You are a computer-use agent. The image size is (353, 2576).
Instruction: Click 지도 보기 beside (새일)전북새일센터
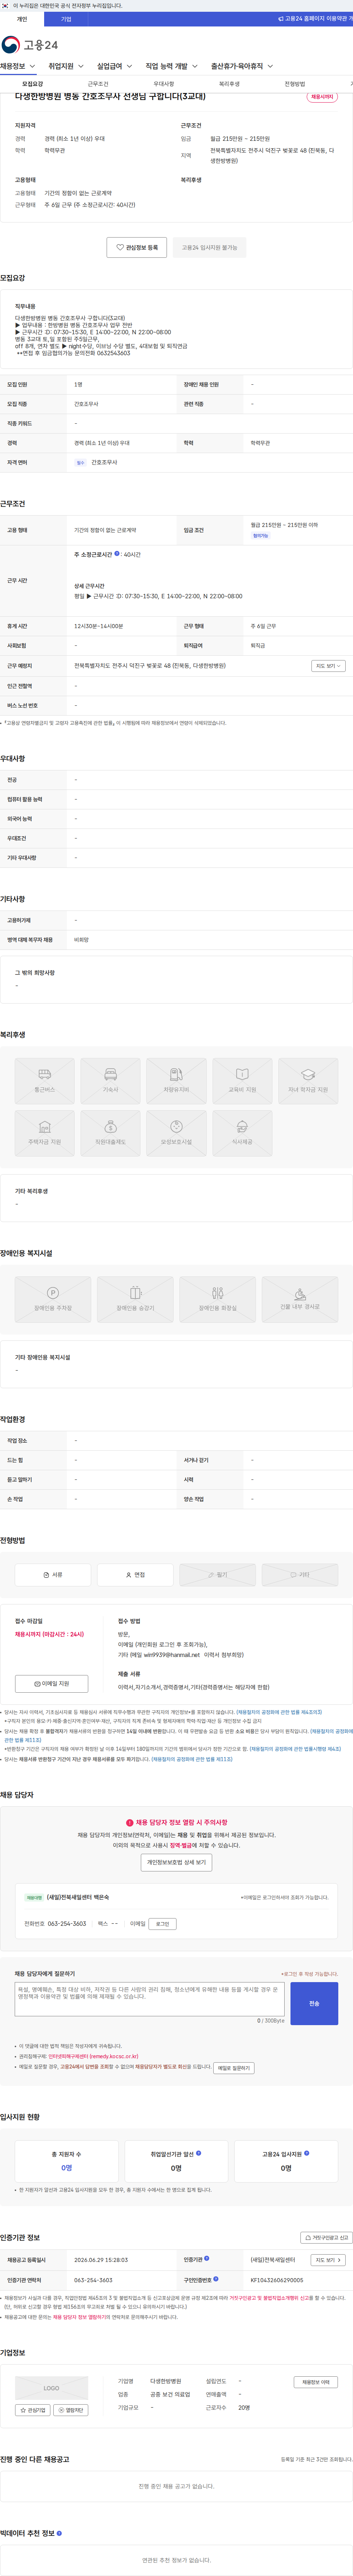click(328, 2260)
